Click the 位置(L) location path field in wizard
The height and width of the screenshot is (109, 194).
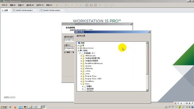click(x=69, y=48)
